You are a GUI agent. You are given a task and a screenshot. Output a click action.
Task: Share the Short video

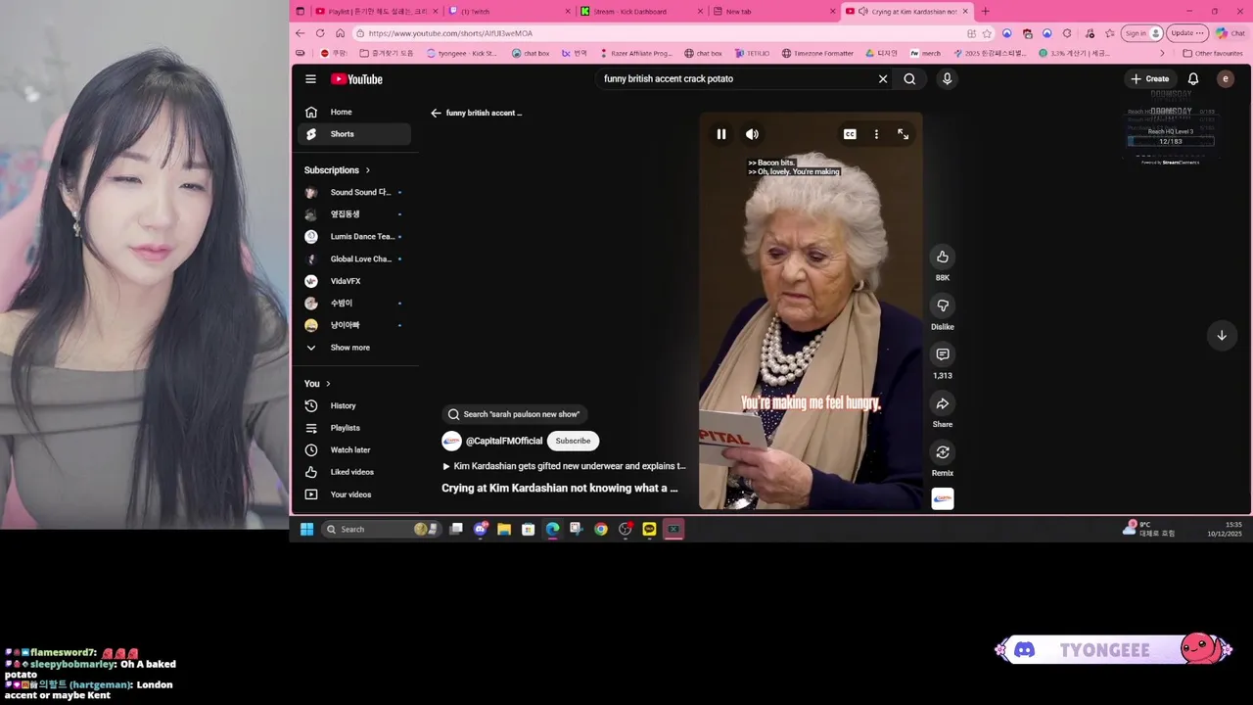943,403
